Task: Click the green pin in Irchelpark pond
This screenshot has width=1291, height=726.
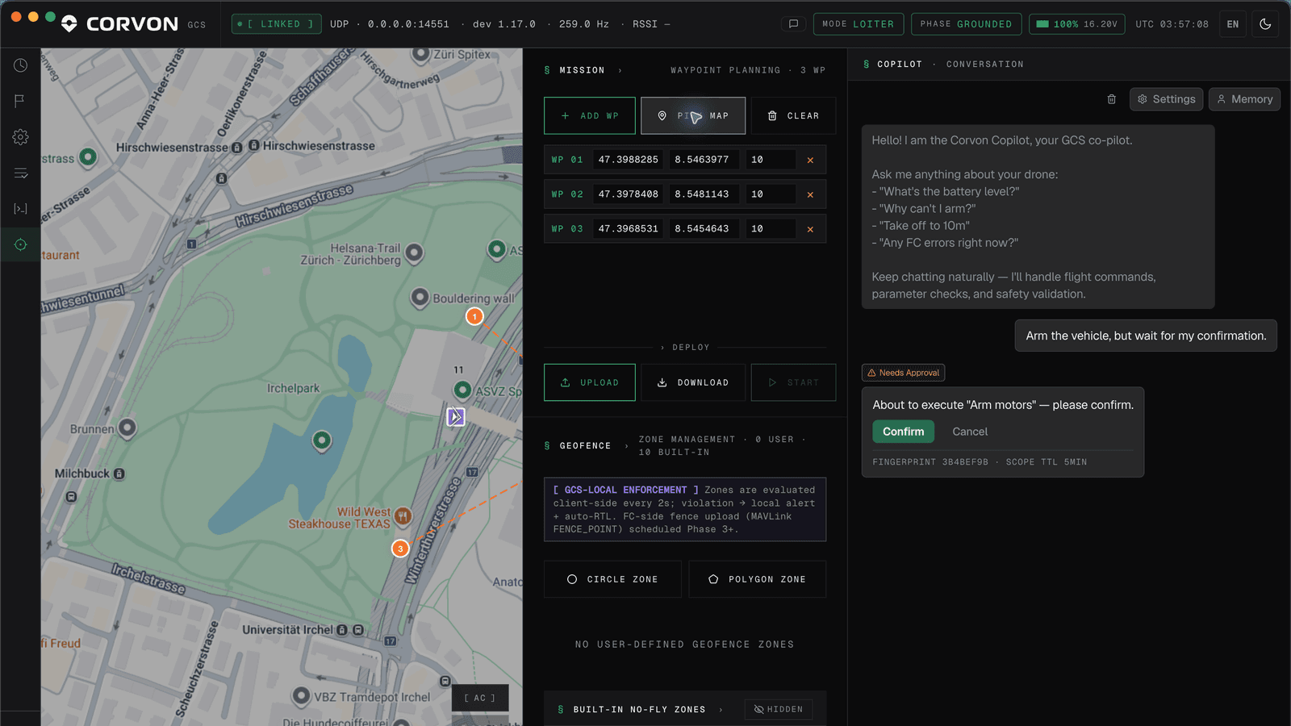Action: coord(322,440)
